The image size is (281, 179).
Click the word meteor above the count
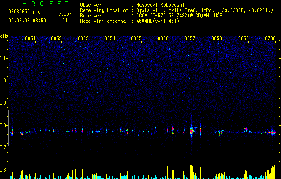click(x=63, y=14)
